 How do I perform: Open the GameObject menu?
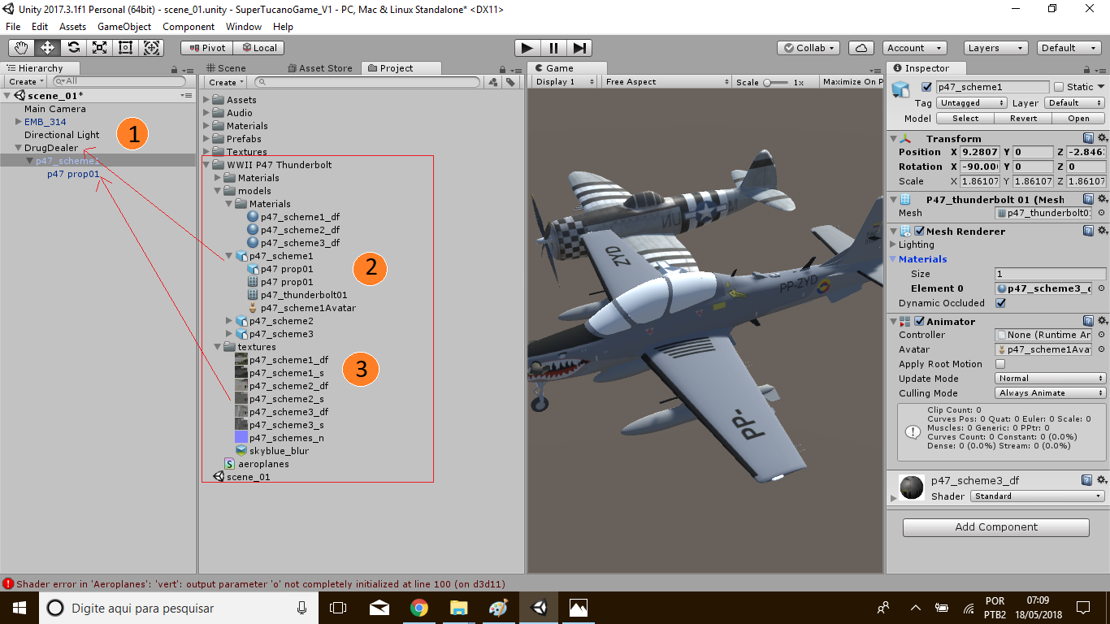point(124,26)
